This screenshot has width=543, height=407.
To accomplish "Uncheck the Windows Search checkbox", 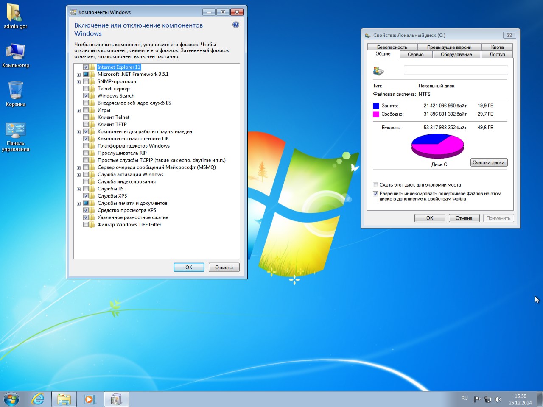I will tap(86, 96).
